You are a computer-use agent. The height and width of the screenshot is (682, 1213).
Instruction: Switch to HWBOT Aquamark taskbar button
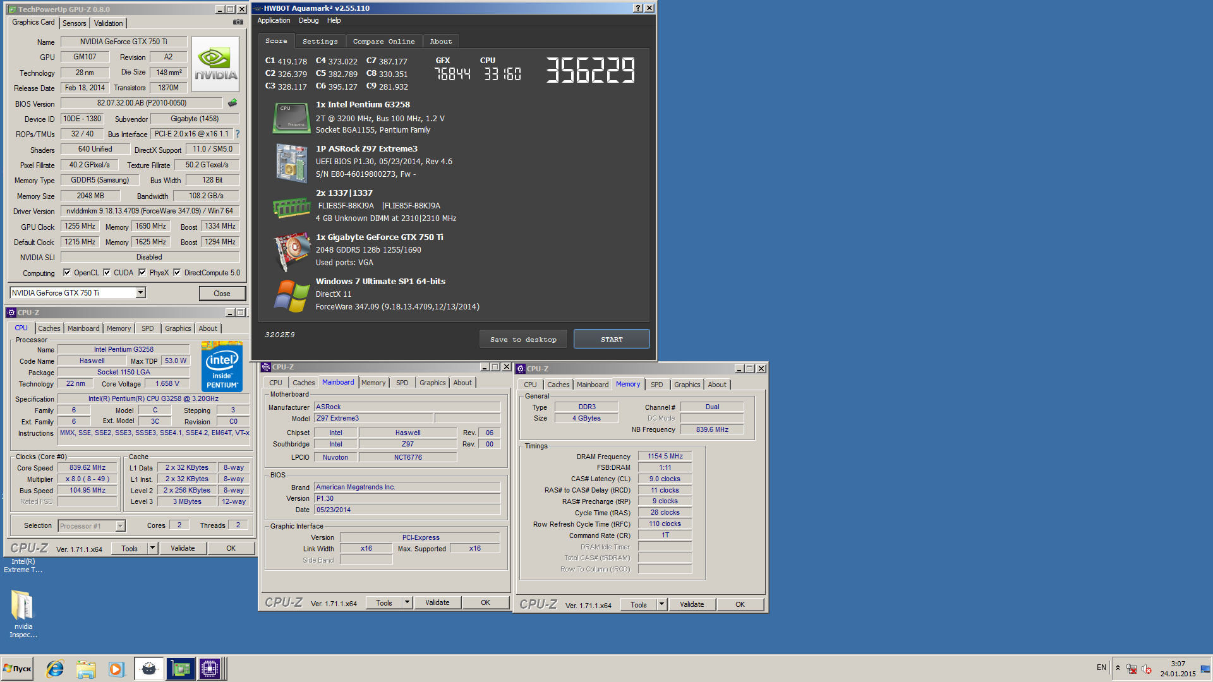[x=149, y=669]
